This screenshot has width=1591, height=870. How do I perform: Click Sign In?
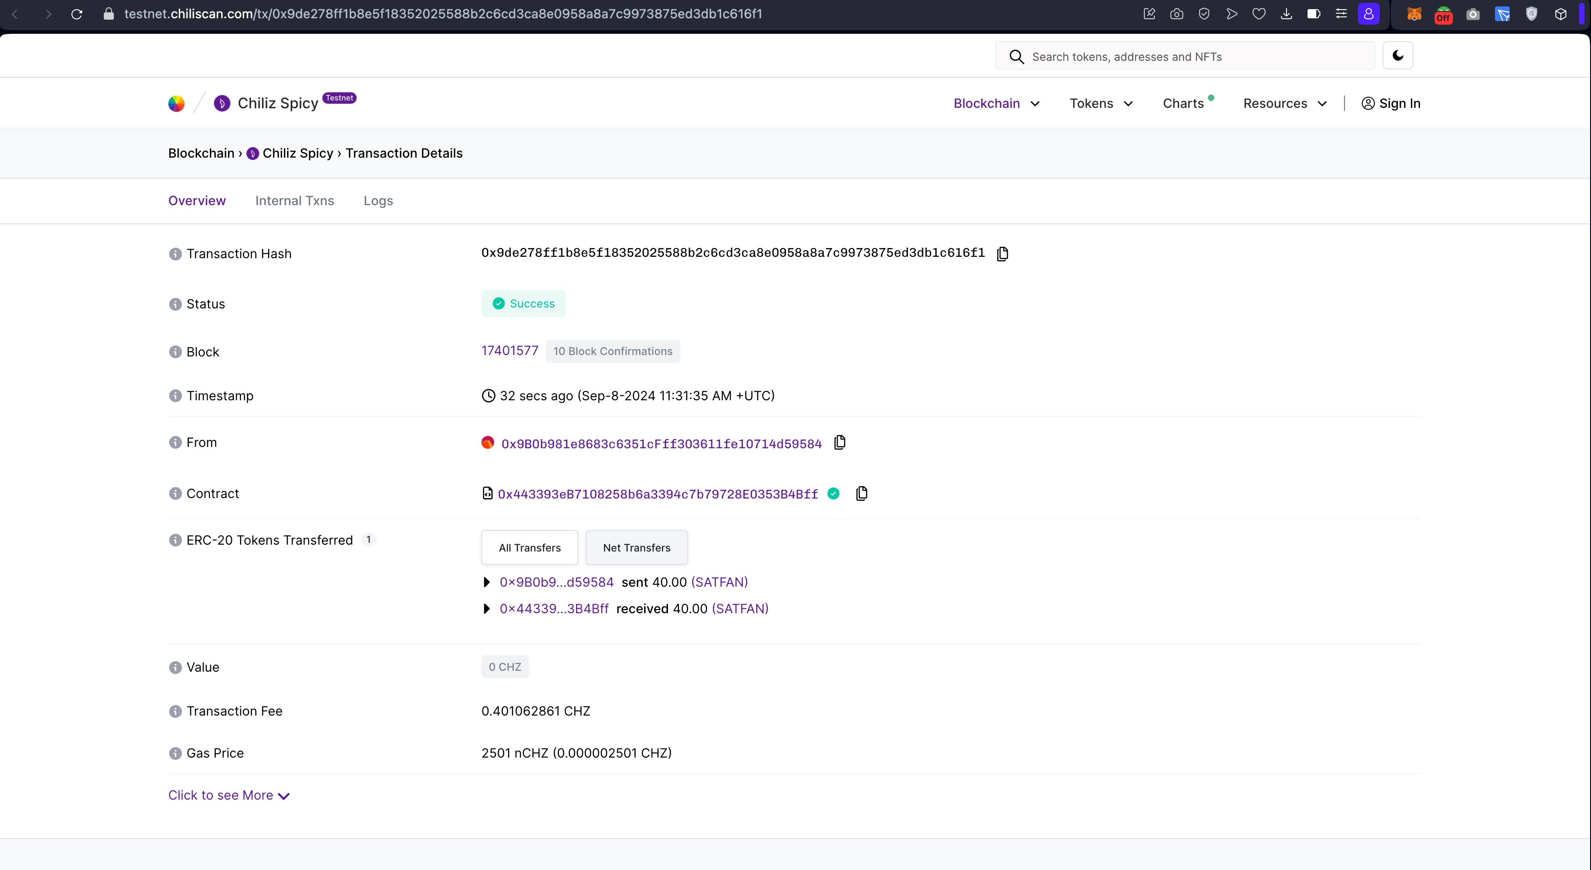pyautogui.click(x=1391, y=103)
